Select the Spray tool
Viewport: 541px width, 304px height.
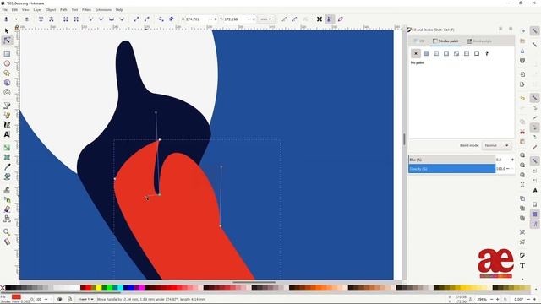point(7,199)
